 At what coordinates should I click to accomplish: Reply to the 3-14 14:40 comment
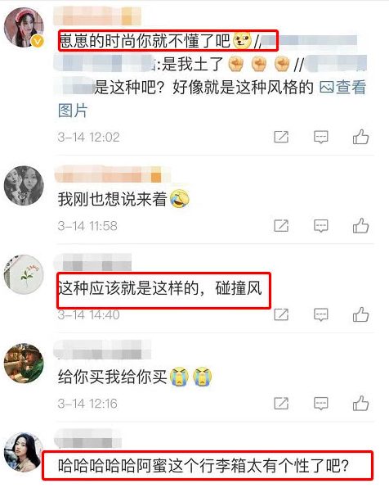[x=321, y=314]
